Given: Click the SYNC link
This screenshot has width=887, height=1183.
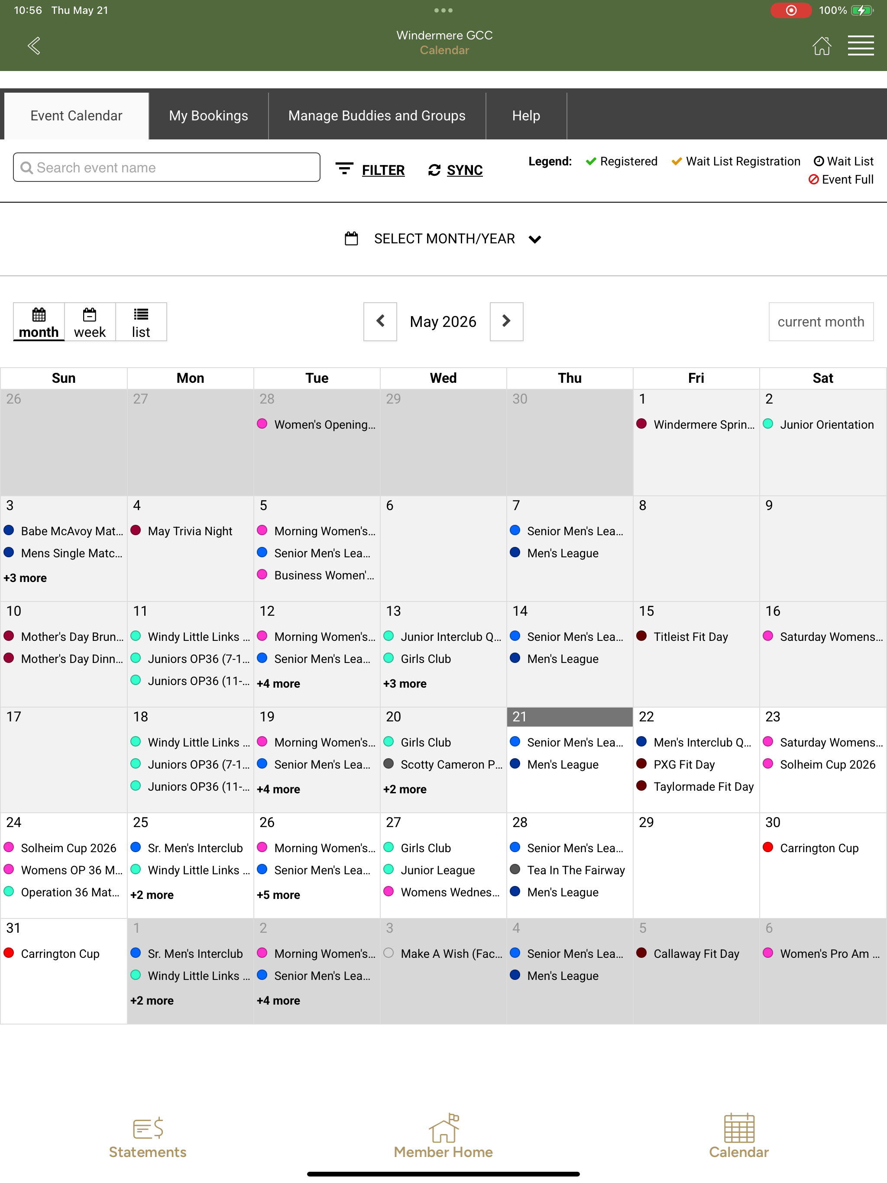Looking at the screenshot, I should 464,170.
